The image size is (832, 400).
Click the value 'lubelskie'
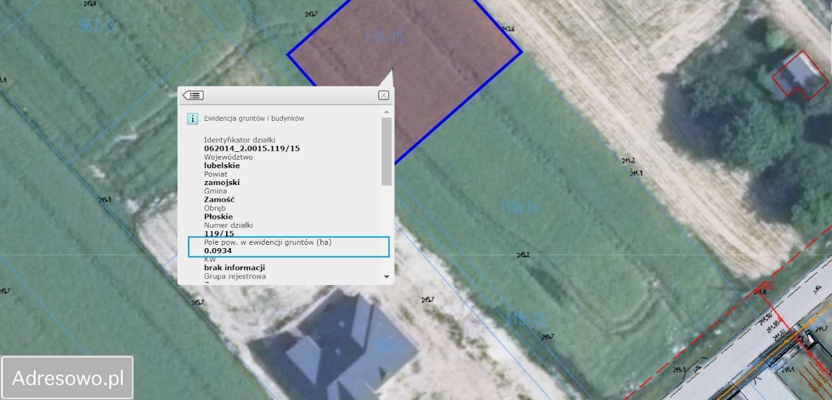pos(222,166)
